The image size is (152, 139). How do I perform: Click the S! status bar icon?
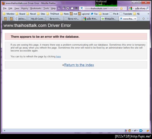(126, 131)
